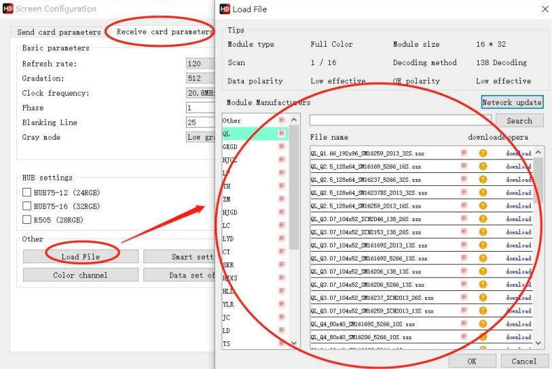Click the yellow icon for QL_Q3.07_104x52_SM16206_5266_13S.ssx
The width and height of the screenshot is (552, 369).
pyautogui.click(x=483, y=284)
